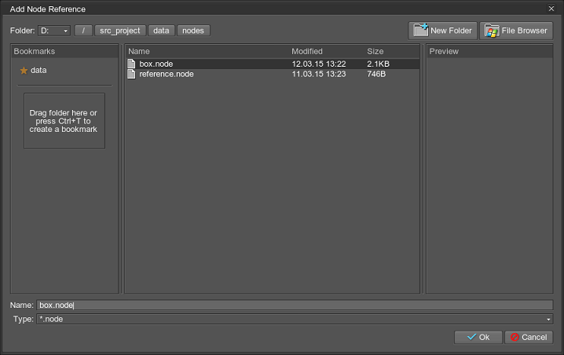This screenshot has height=355, width=564.
Task: Click the New Folder icon
Action: pyautogui.click(x=419, y=31)
